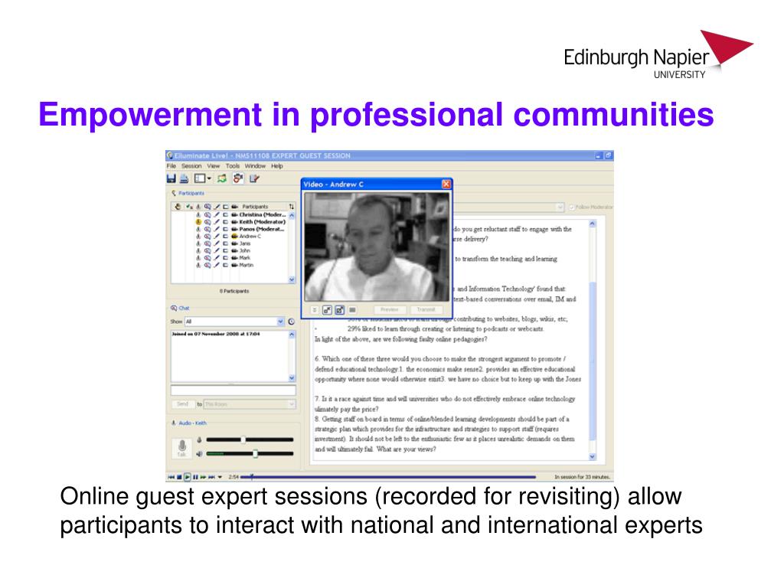Viewport: 784px width, 588px height.
Task: Collapse the Audio - Keith panel header
Action: [x=188, y=423]
